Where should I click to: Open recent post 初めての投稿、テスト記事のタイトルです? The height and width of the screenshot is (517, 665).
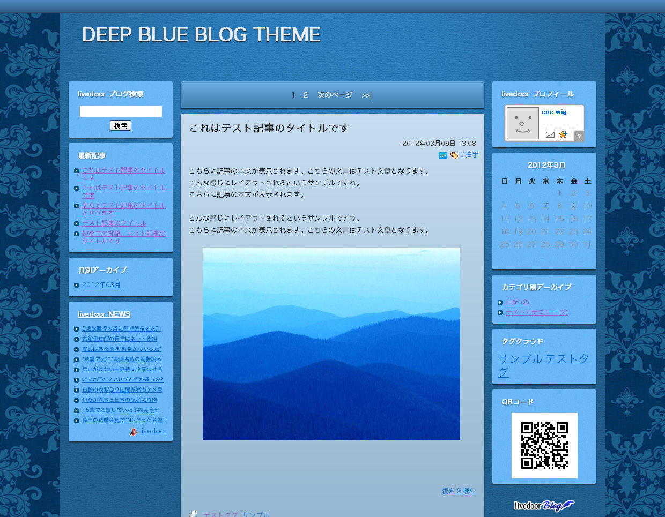123,237
